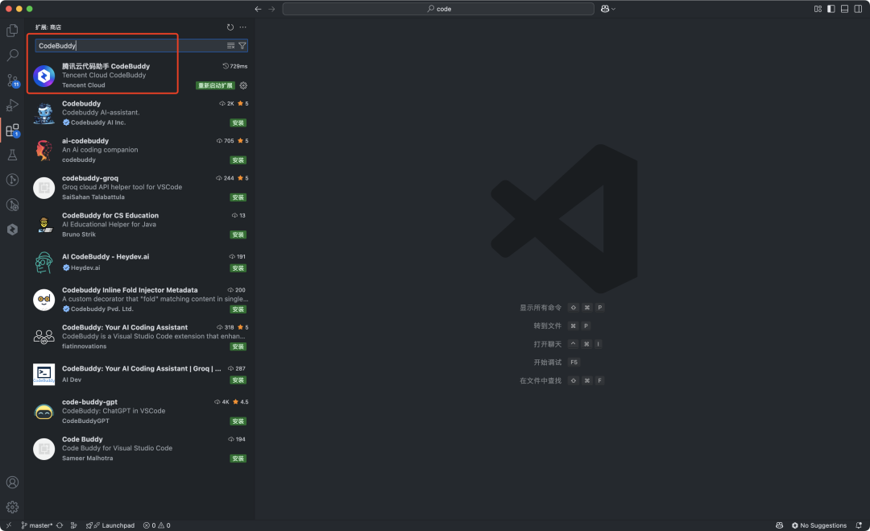
Task: Click the command center code search box
Action: [x=438, y=9]
